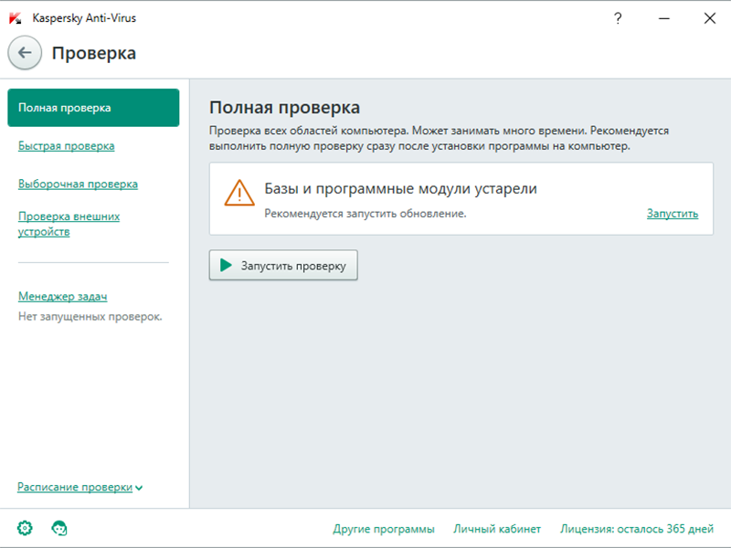The image size is (731, 548).
Task: Close the Kaspersky Anti-Virus window
Action: click(x=709, y=17)
